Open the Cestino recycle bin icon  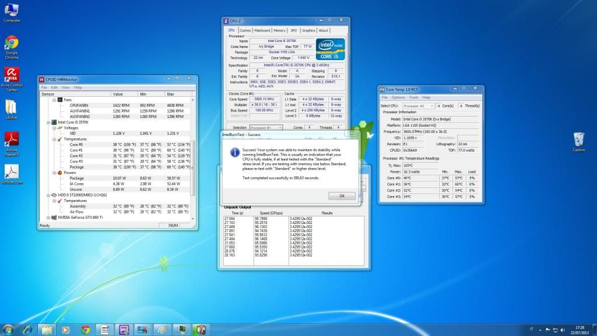point(578,140)
